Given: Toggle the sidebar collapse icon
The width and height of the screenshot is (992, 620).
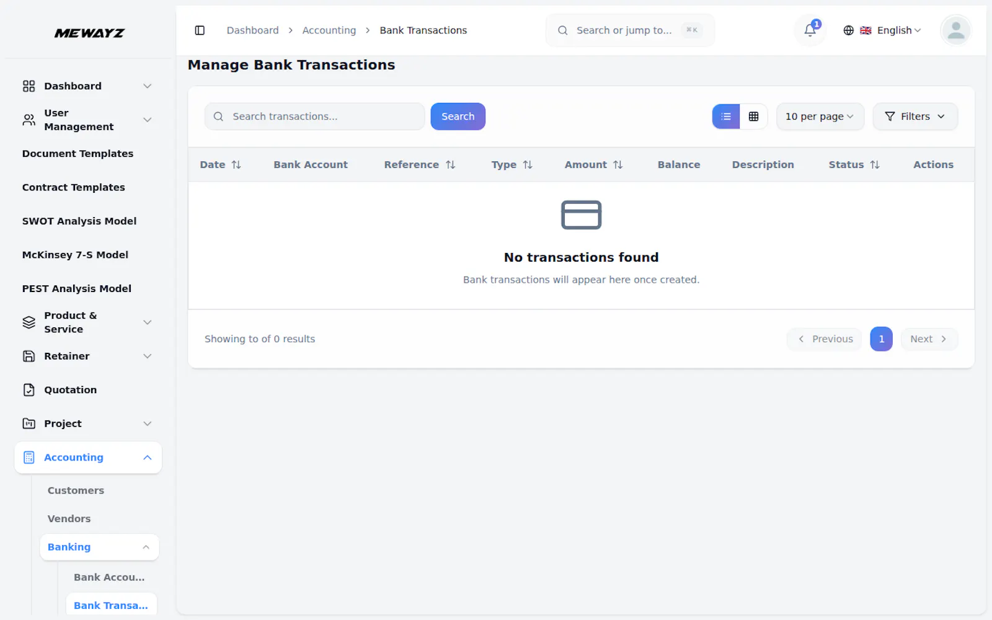Looking at the screenshot, I should coord(200,30).
